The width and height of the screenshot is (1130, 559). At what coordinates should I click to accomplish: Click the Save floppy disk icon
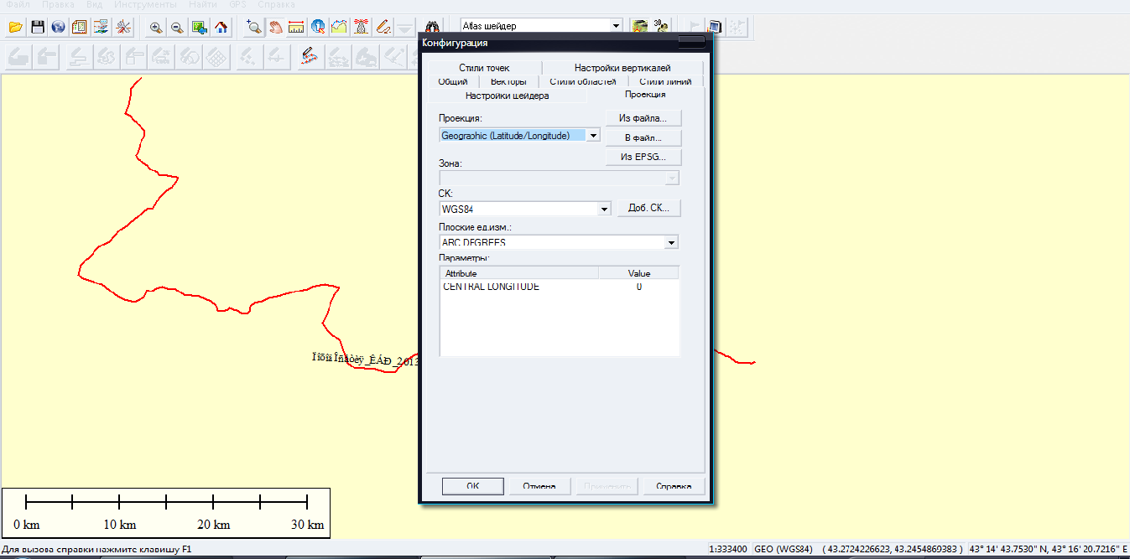[37, 27]
